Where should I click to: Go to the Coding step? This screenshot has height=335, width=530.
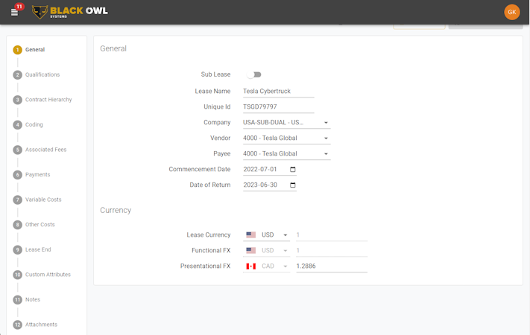coord(34,124)
